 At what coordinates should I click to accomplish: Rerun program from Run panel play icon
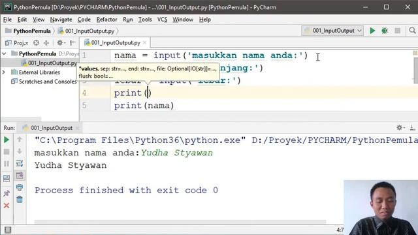pyautogui.click(x=7, y=140)
